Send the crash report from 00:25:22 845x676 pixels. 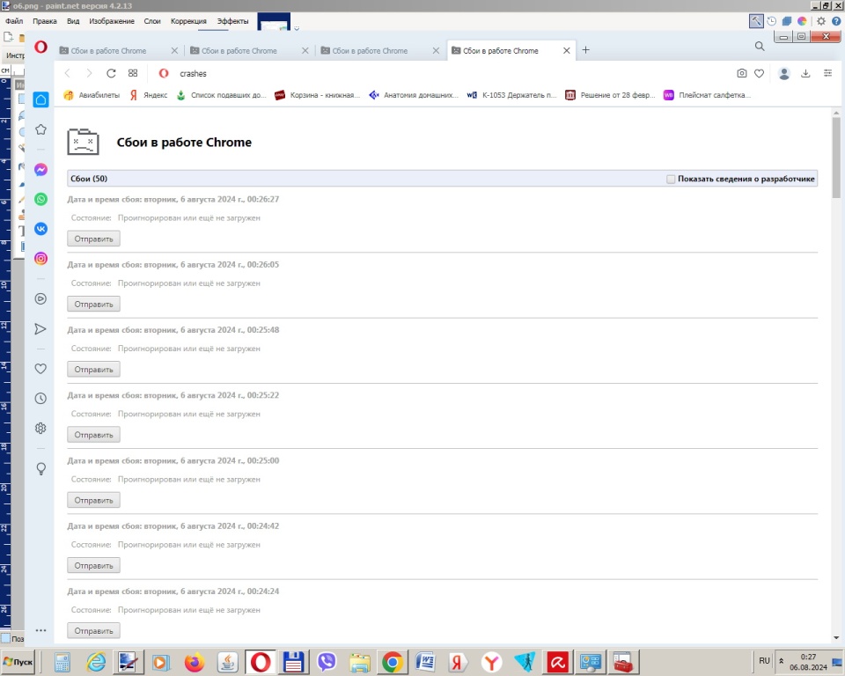pyautogui.click(x=94, y=435)
